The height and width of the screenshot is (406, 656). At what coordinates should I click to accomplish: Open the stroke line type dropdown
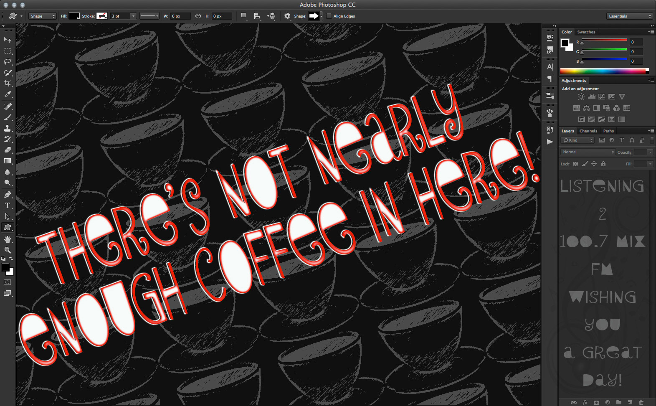coord(149,16)
